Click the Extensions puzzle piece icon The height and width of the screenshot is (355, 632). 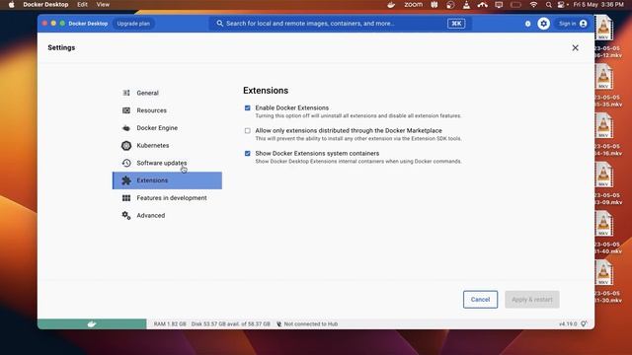click(126, 180)
